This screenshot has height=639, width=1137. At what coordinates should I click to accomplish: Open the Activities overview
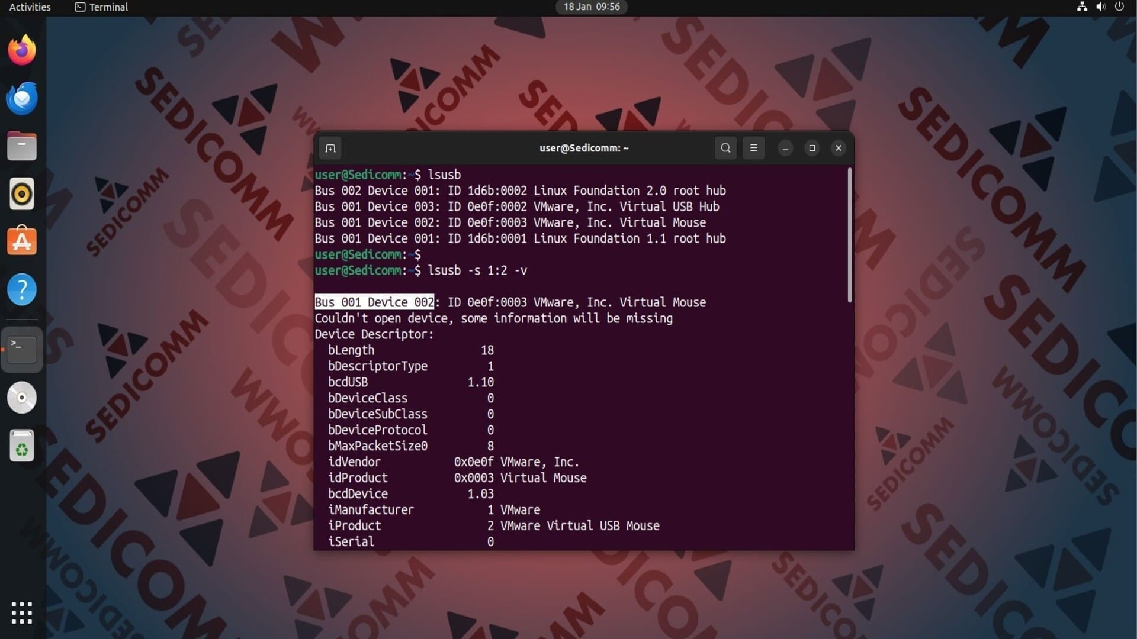tap(30, 7)
